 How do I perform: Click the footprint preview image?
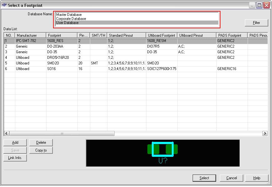pos(163,153)
